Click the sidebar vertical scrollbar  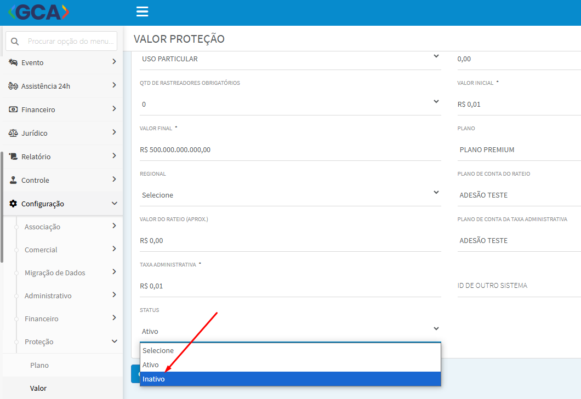(2, 207)
